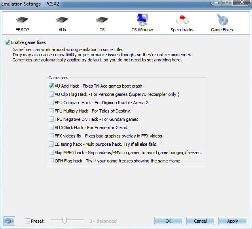Open the Game Fixes disc icon
Screen dimensions: 252x229
click(222, 20)
